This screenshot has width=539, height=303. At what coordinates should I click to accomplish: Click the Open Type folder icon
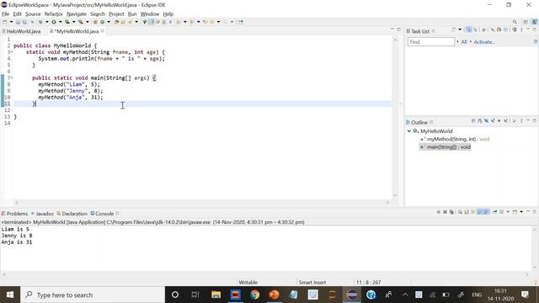pos(117,22)
